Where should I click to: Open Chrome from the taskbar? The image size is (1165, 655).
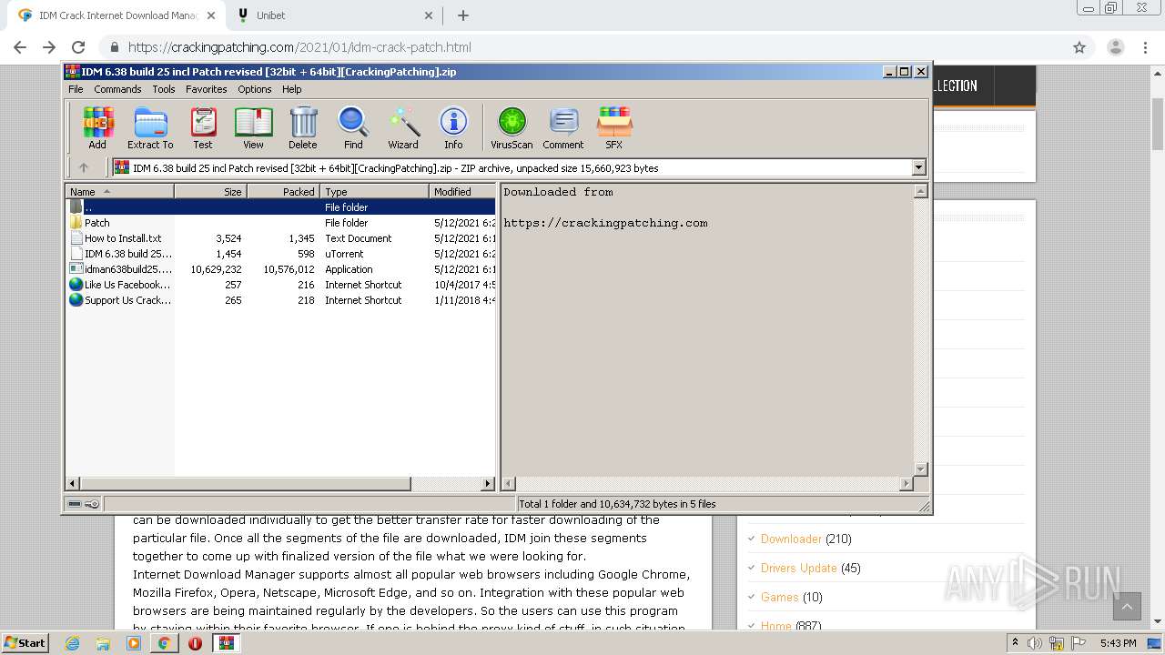164,643
